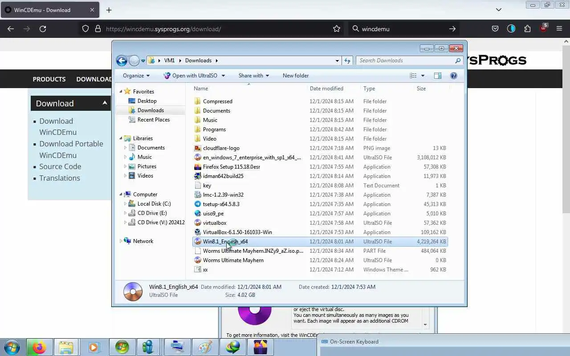Viewport: 570px width, 356px height.
Task: Click the Firefox reload page icon
Action: point(43,29)
